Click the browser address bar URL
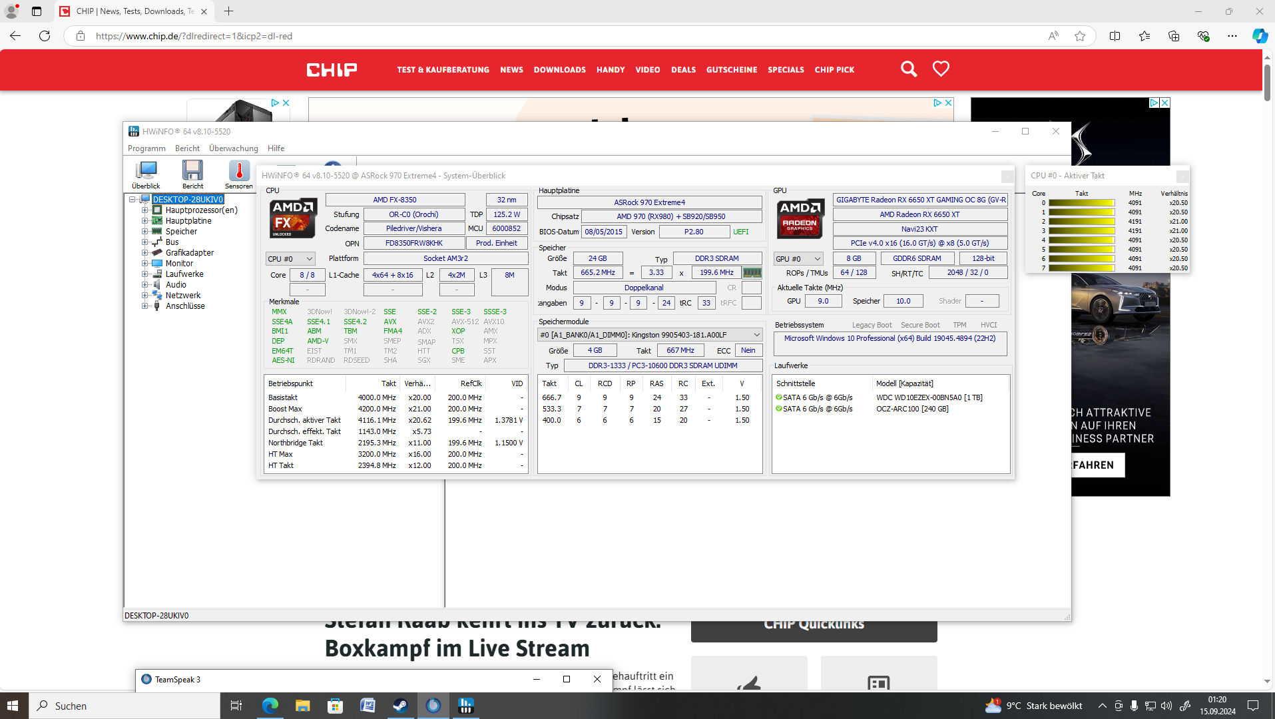1275x719 pixels. click(x=194, y=36)
